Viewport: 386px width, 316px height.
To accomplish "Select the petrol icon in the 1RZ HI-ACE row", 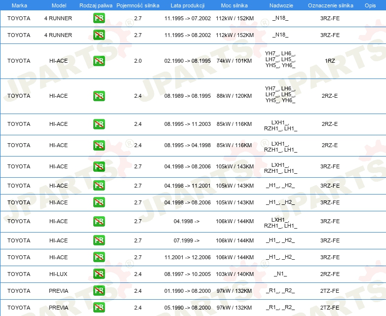I will point(99,61).
